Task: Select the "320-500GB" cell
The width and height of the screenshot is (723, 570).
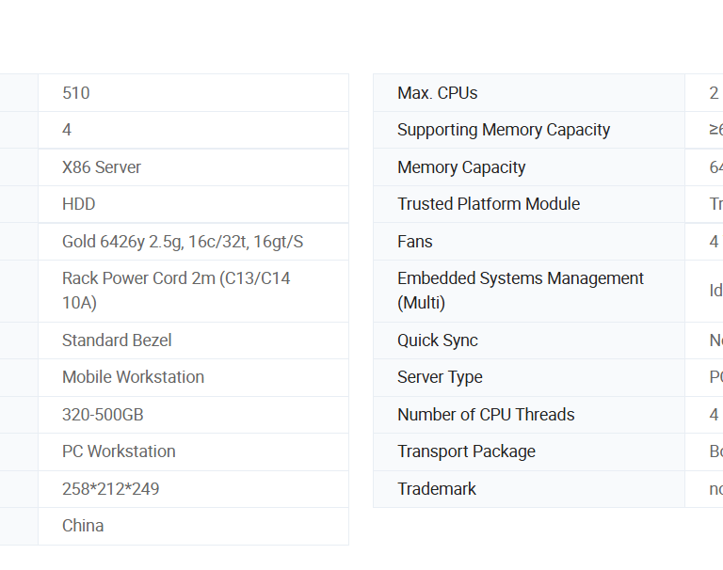Action: click(x=103, y=415)
